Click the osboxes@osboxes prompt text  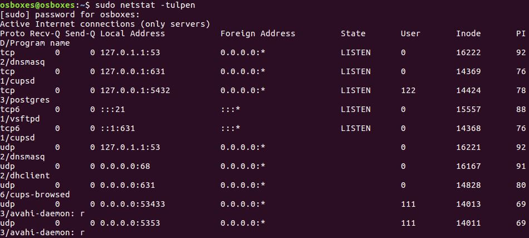[37, 5]
